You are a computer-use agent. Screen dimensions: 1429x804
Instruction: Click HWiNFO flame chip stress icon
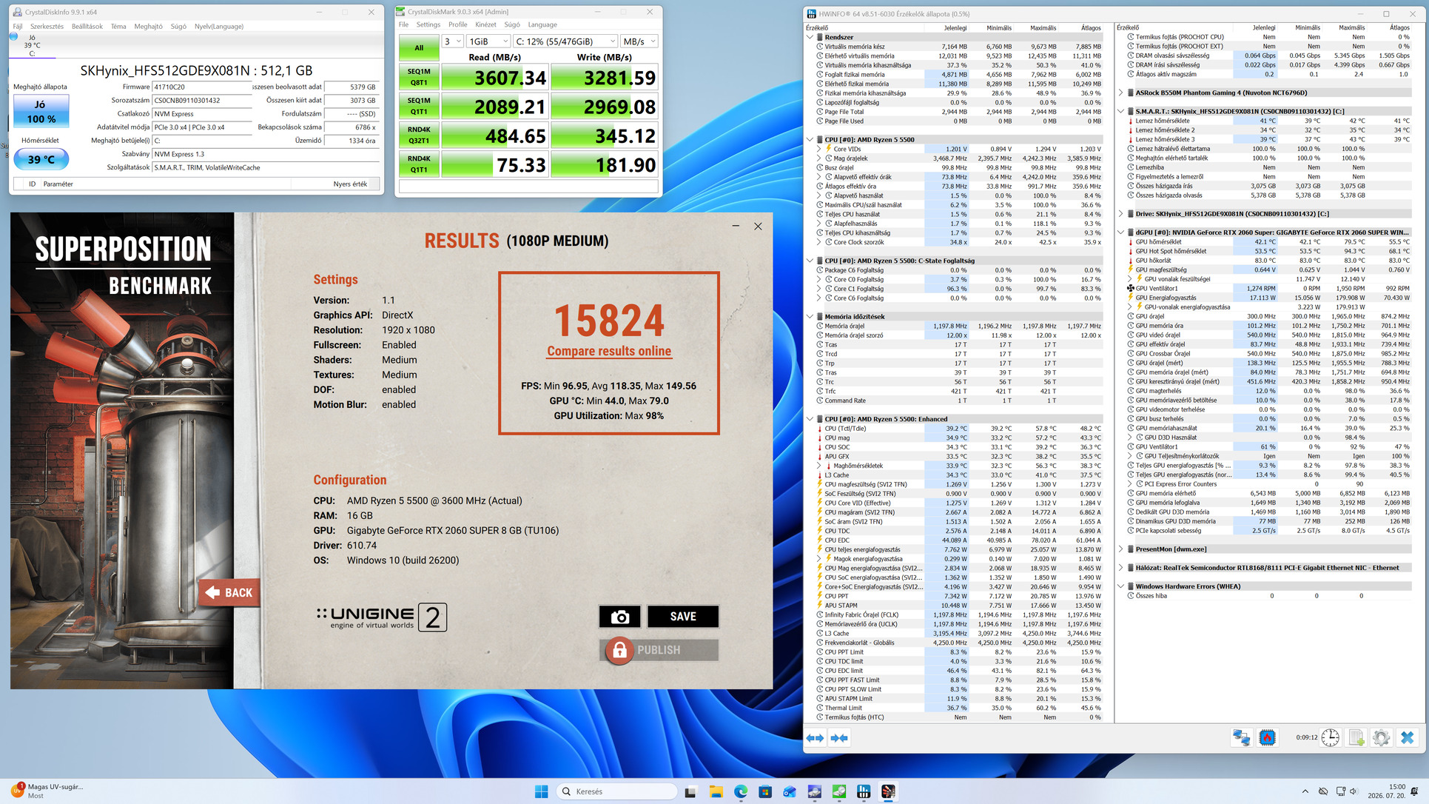(1268, 737)
